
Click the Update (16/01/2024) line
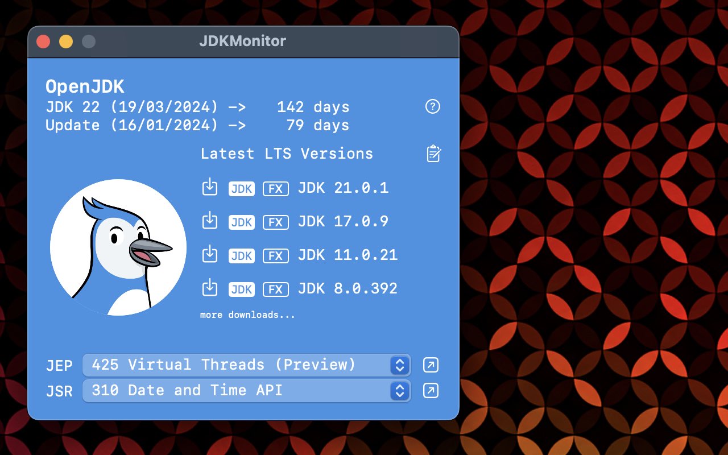[x=197, y=125]
